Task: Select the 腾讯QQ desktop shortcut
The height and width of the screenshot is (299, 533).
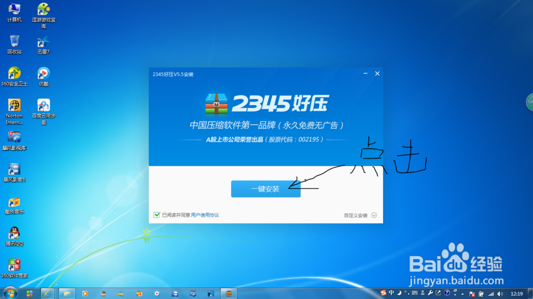Action: [x=14, y=237]
